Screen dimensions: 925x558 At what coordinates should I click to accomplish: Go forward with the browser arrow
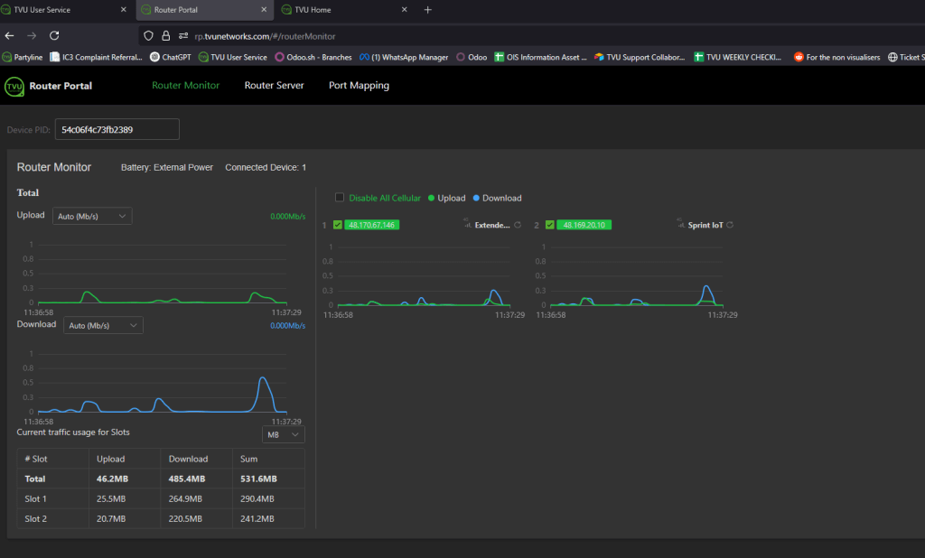[x=32, y=36]
